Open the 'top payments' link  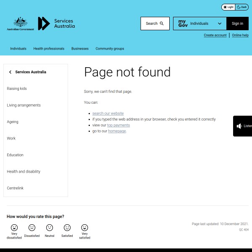pyautogui.click(x=118, y=125)
